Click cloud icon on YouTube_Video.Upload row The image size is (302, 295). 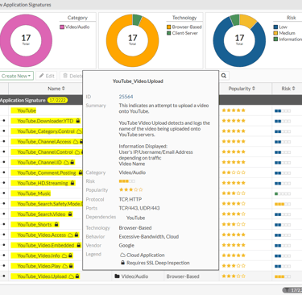pyautogui.click(x=72, y=276)
